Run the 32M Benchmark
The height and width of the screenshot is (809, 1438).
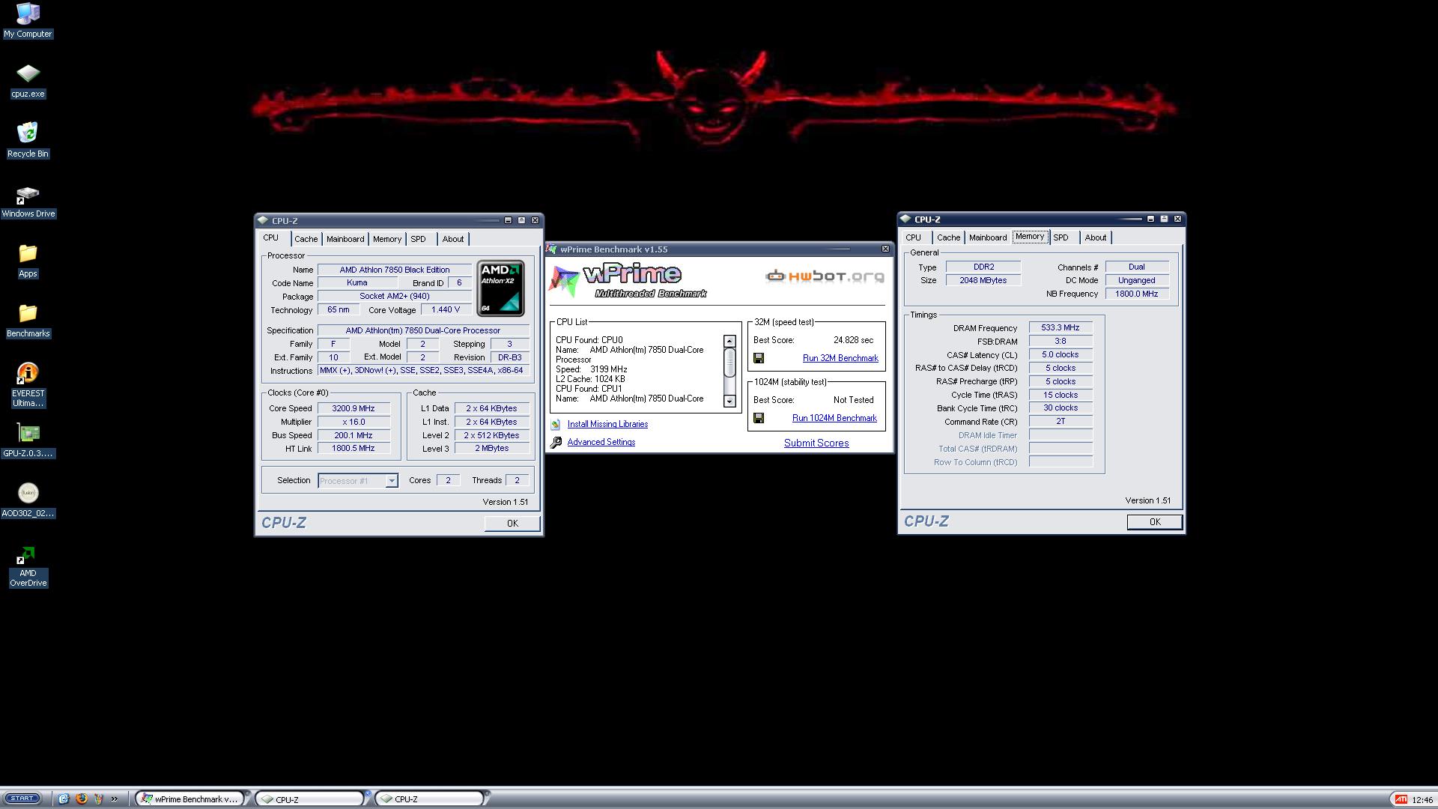pos(840,358)
